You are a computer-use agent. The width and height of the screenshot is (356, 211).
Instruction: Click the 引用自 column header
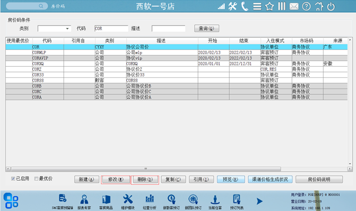point(79,41)
